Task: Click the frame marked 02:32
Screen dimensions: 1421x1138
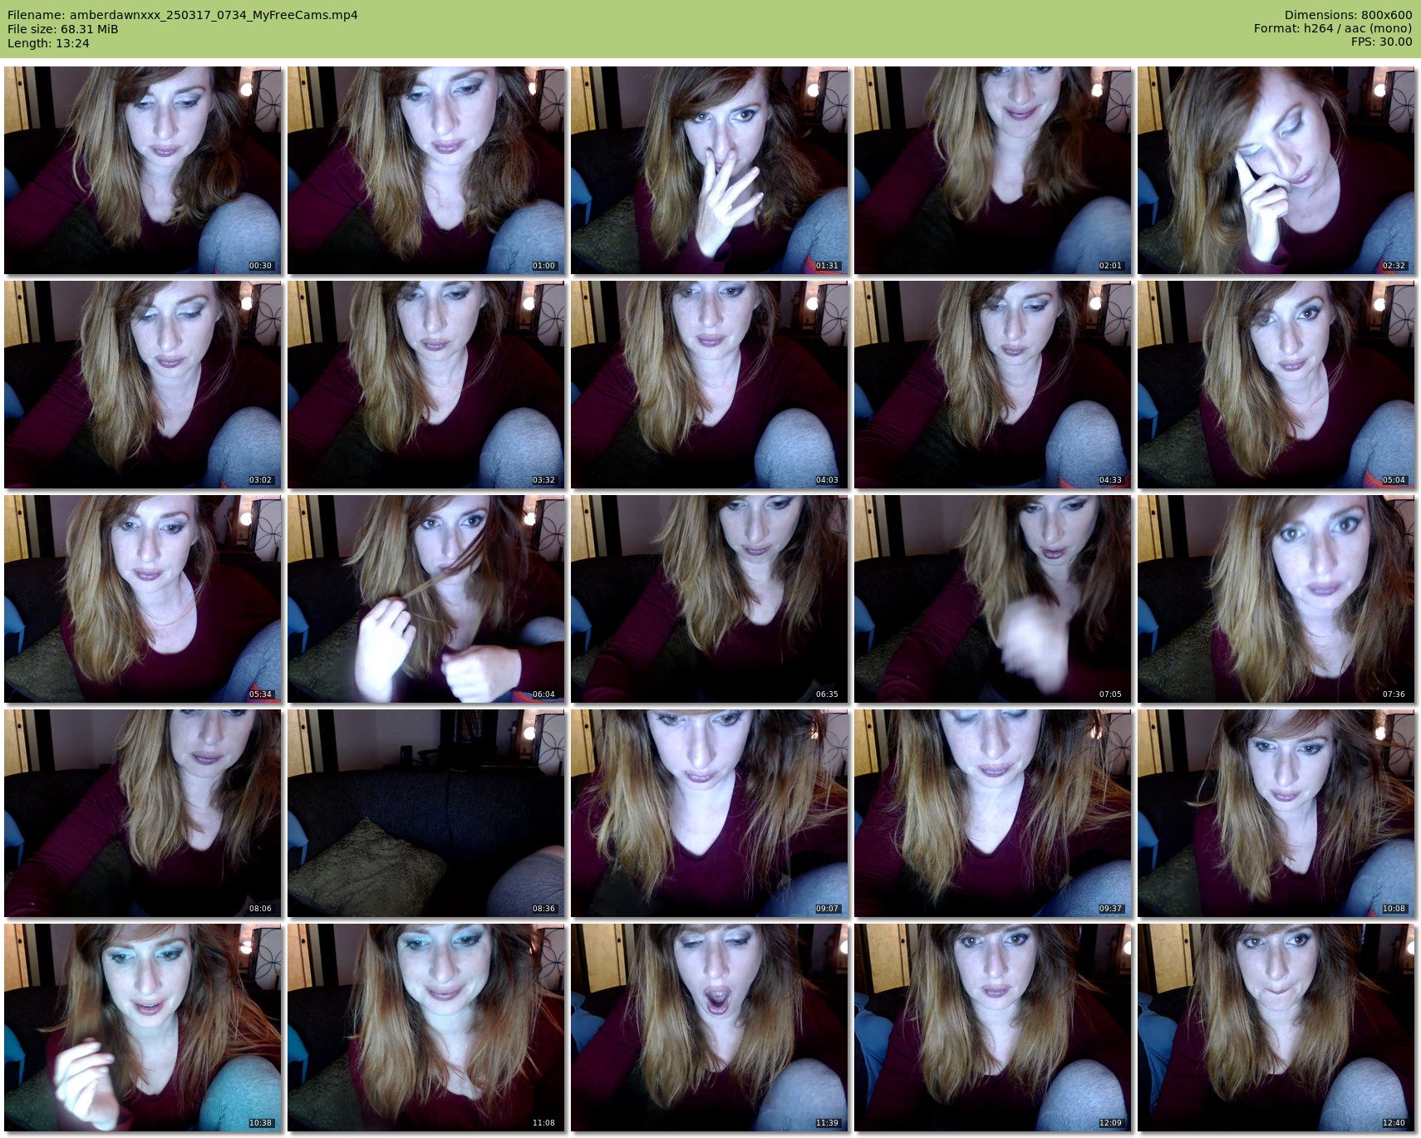Action: click(1276, 170)
